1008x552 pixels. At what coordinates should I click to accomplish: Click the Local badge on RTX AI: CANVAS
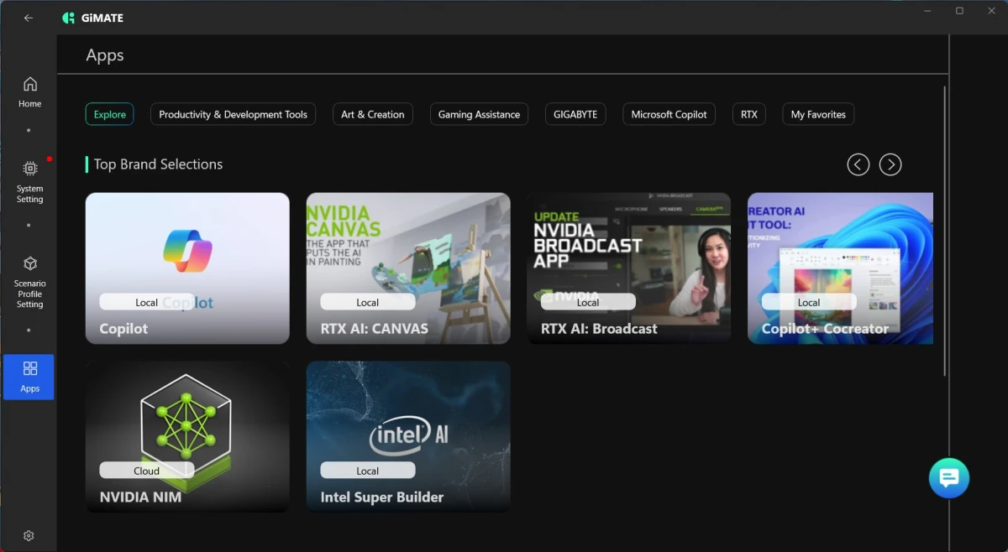tap(368, 302)
